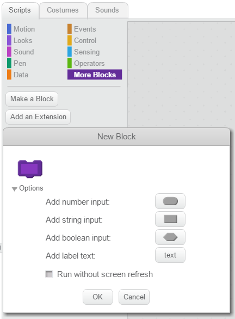Select the Motion block category
This screenshot has width=235, height=319.
(21, 29)
